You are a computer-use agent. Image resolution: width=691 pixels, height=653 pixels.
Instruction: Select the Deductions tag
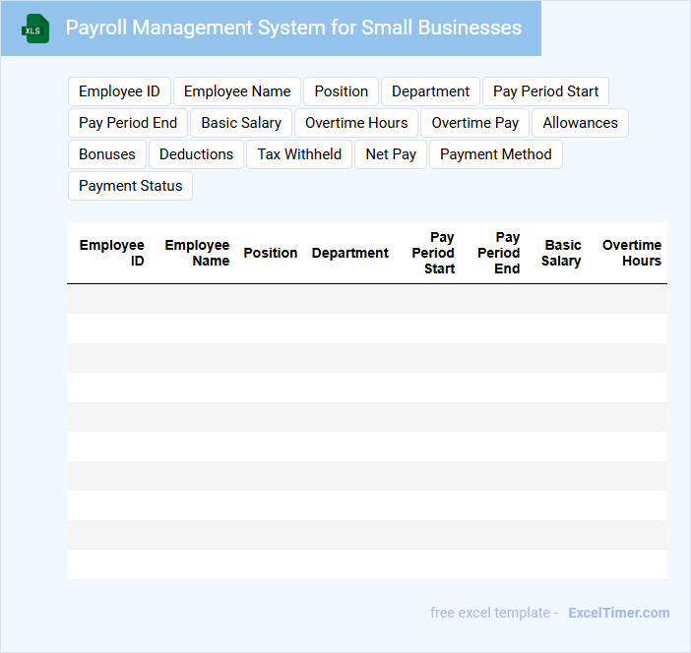196,154
